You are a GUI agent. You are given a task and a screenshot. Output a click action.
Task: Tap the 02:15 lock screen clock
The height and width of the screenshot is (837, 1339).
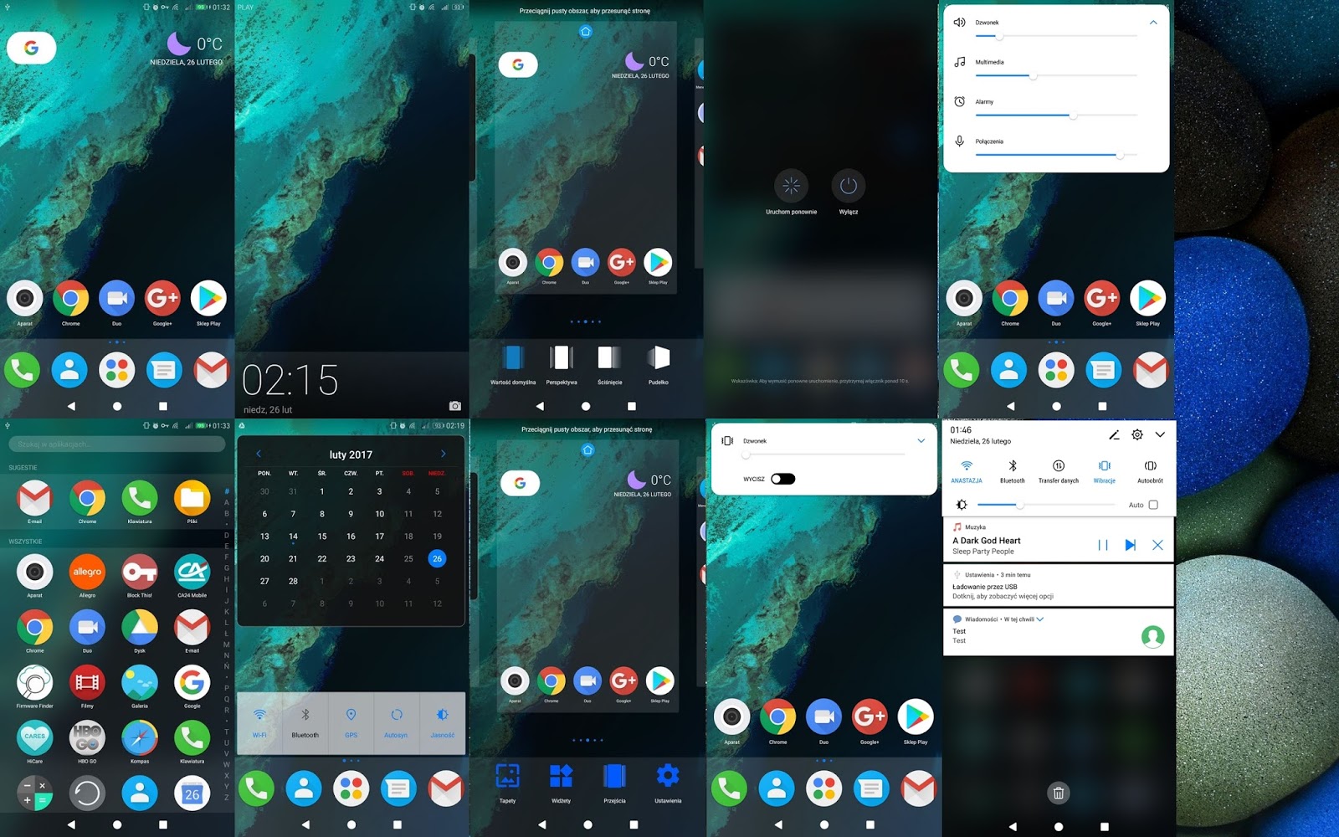(290, 380)
